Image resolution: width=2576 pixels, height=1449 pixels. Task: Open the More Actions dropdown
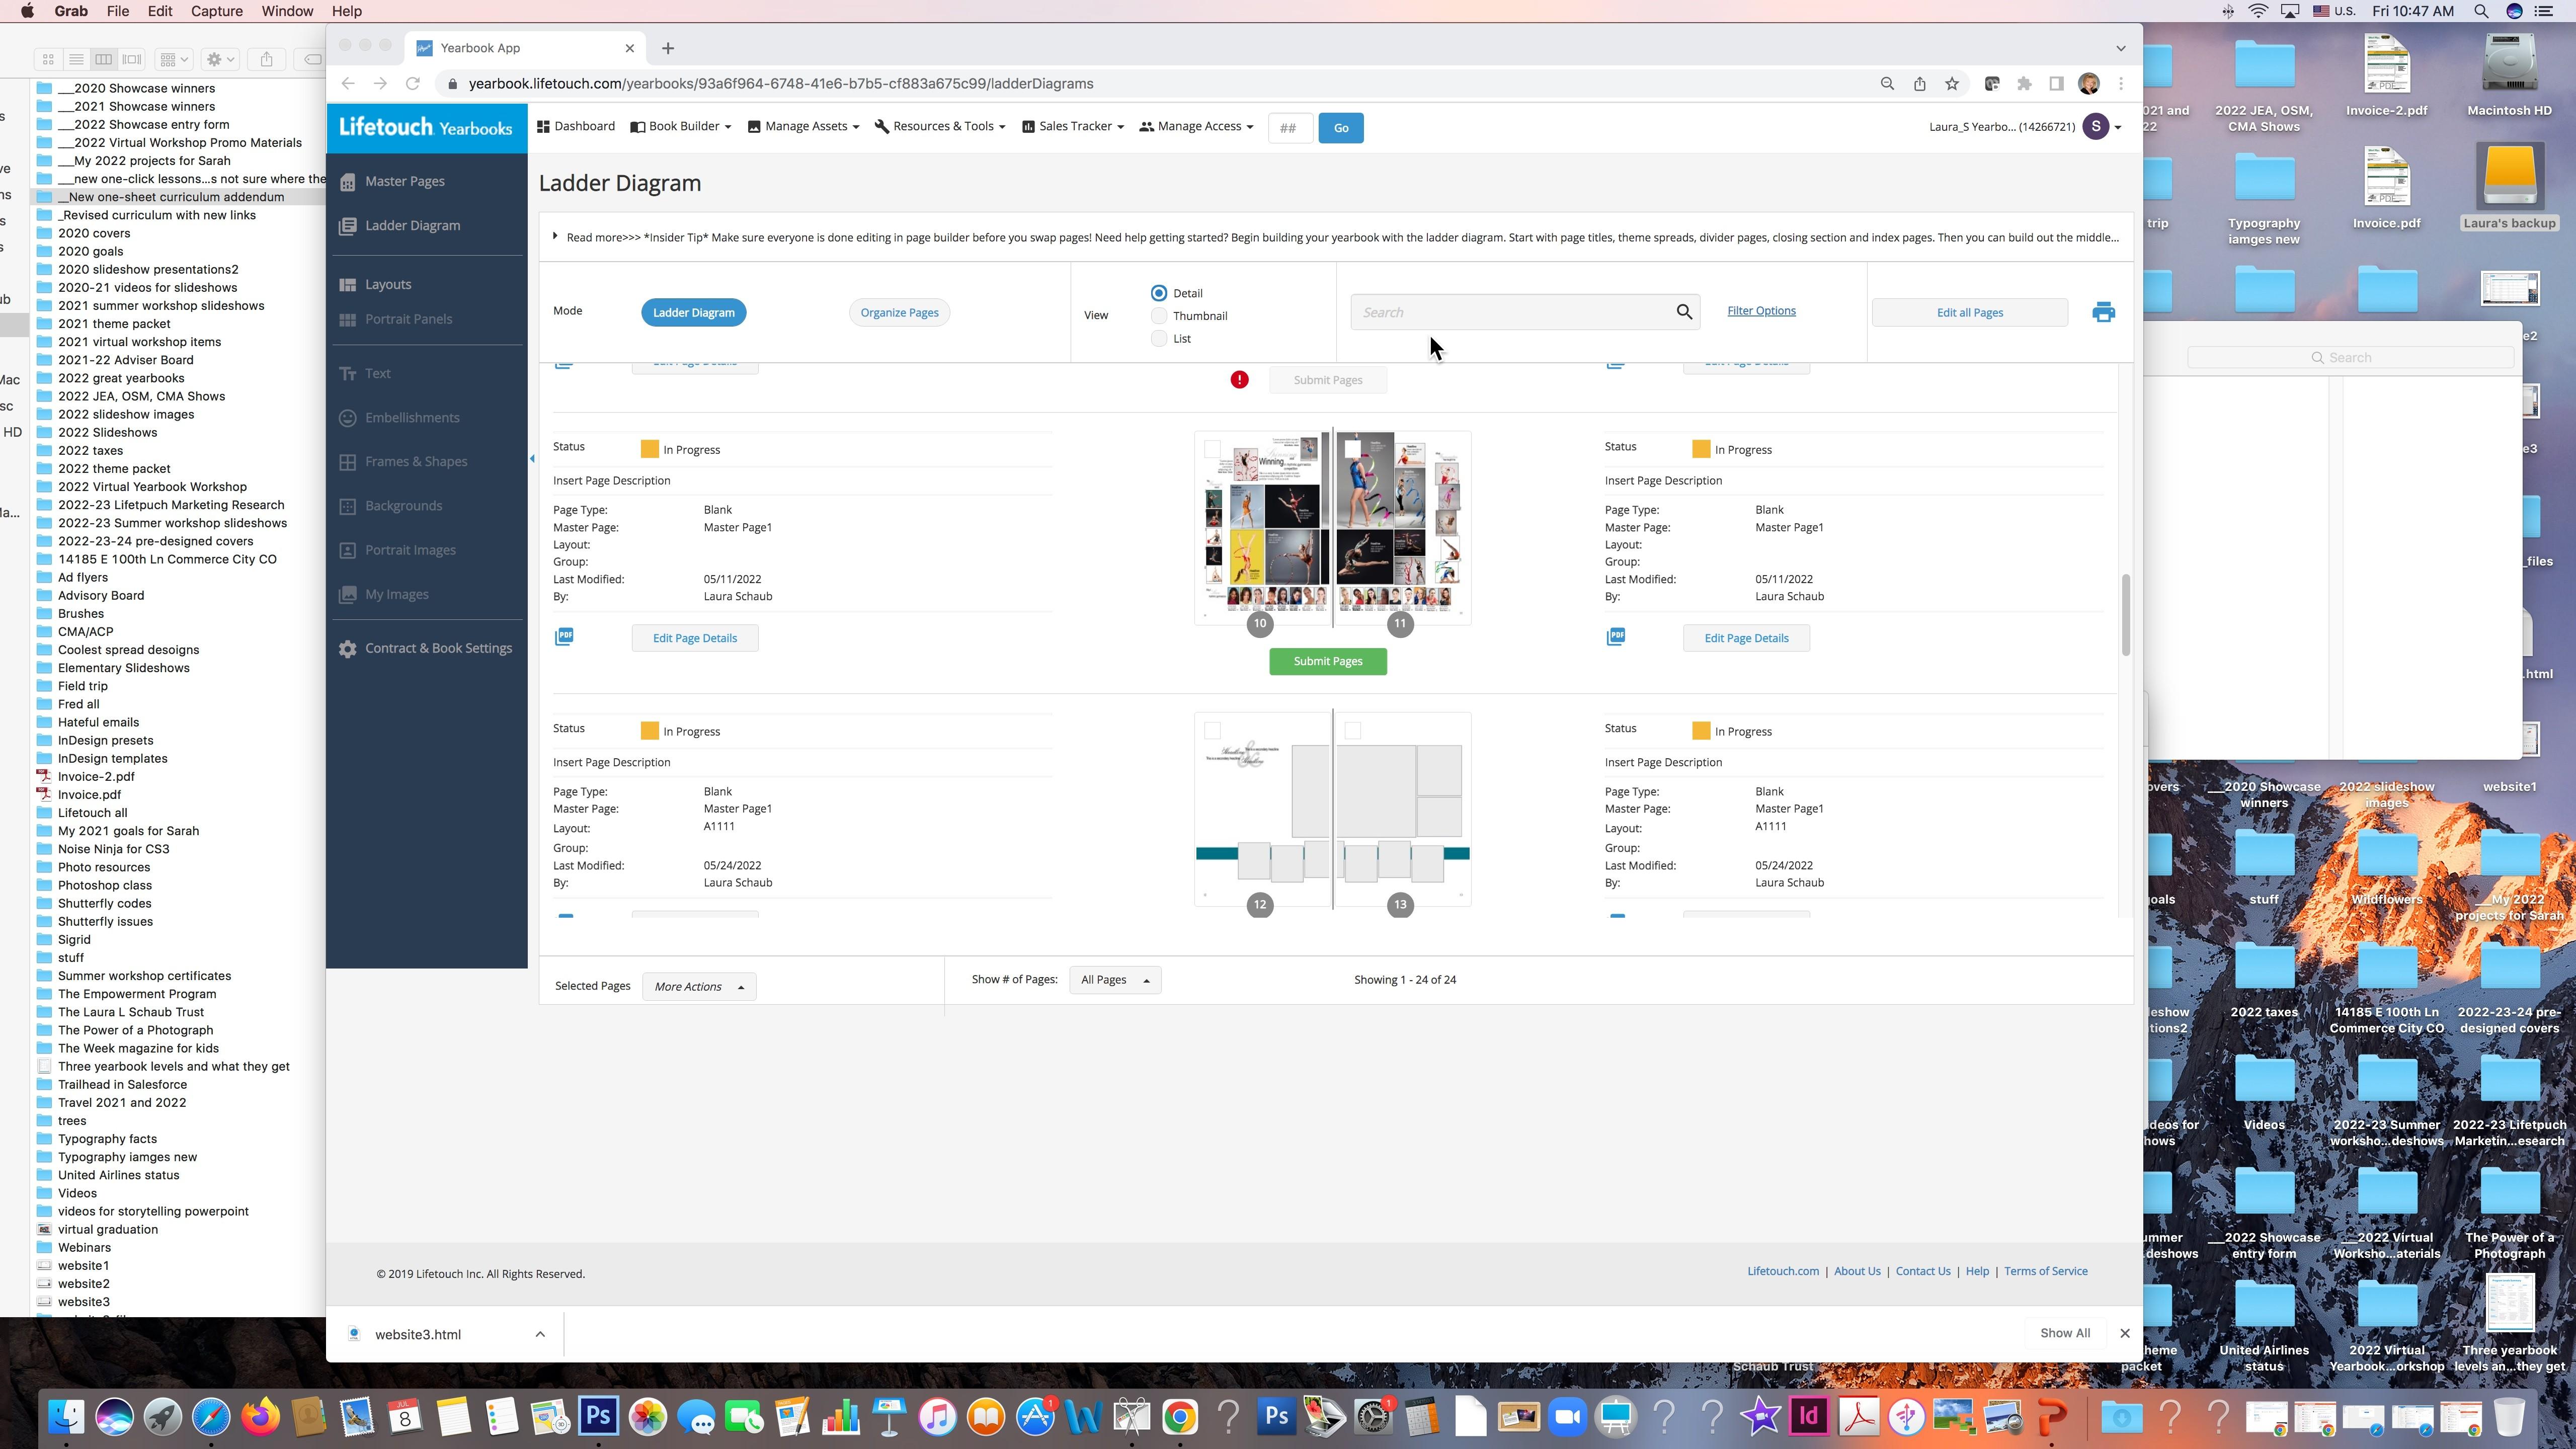pyautogui.click(x=699, y=987)
